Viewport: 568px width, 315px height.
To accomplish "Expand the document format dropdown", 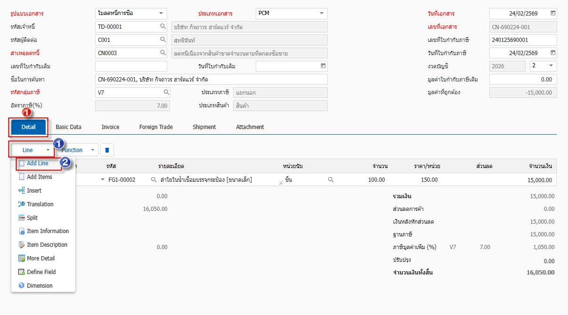I will tap(161, 14).
